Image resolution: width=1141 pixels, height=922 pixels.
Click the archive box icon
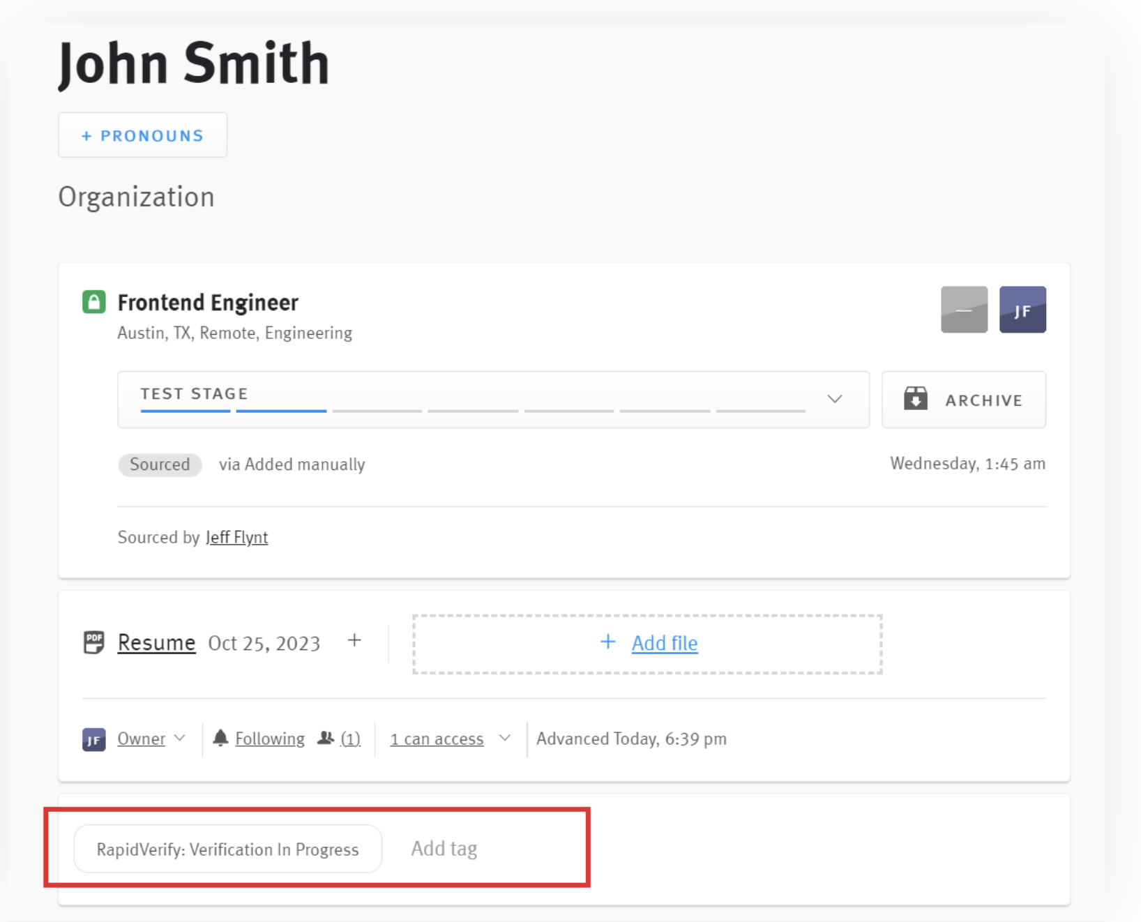click(916, 400)
